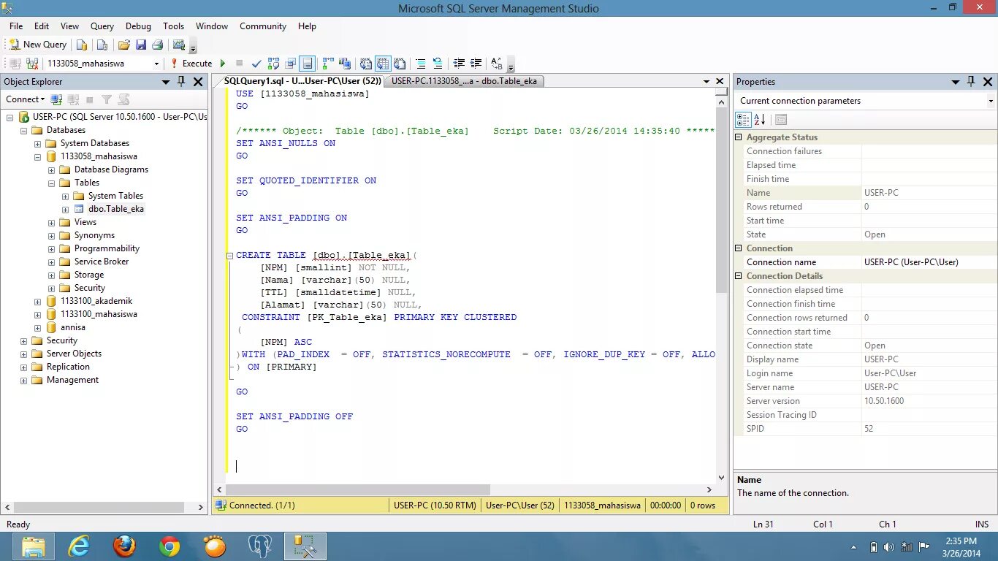
Task: Open the Tools menu
Action: pos(173,26)
